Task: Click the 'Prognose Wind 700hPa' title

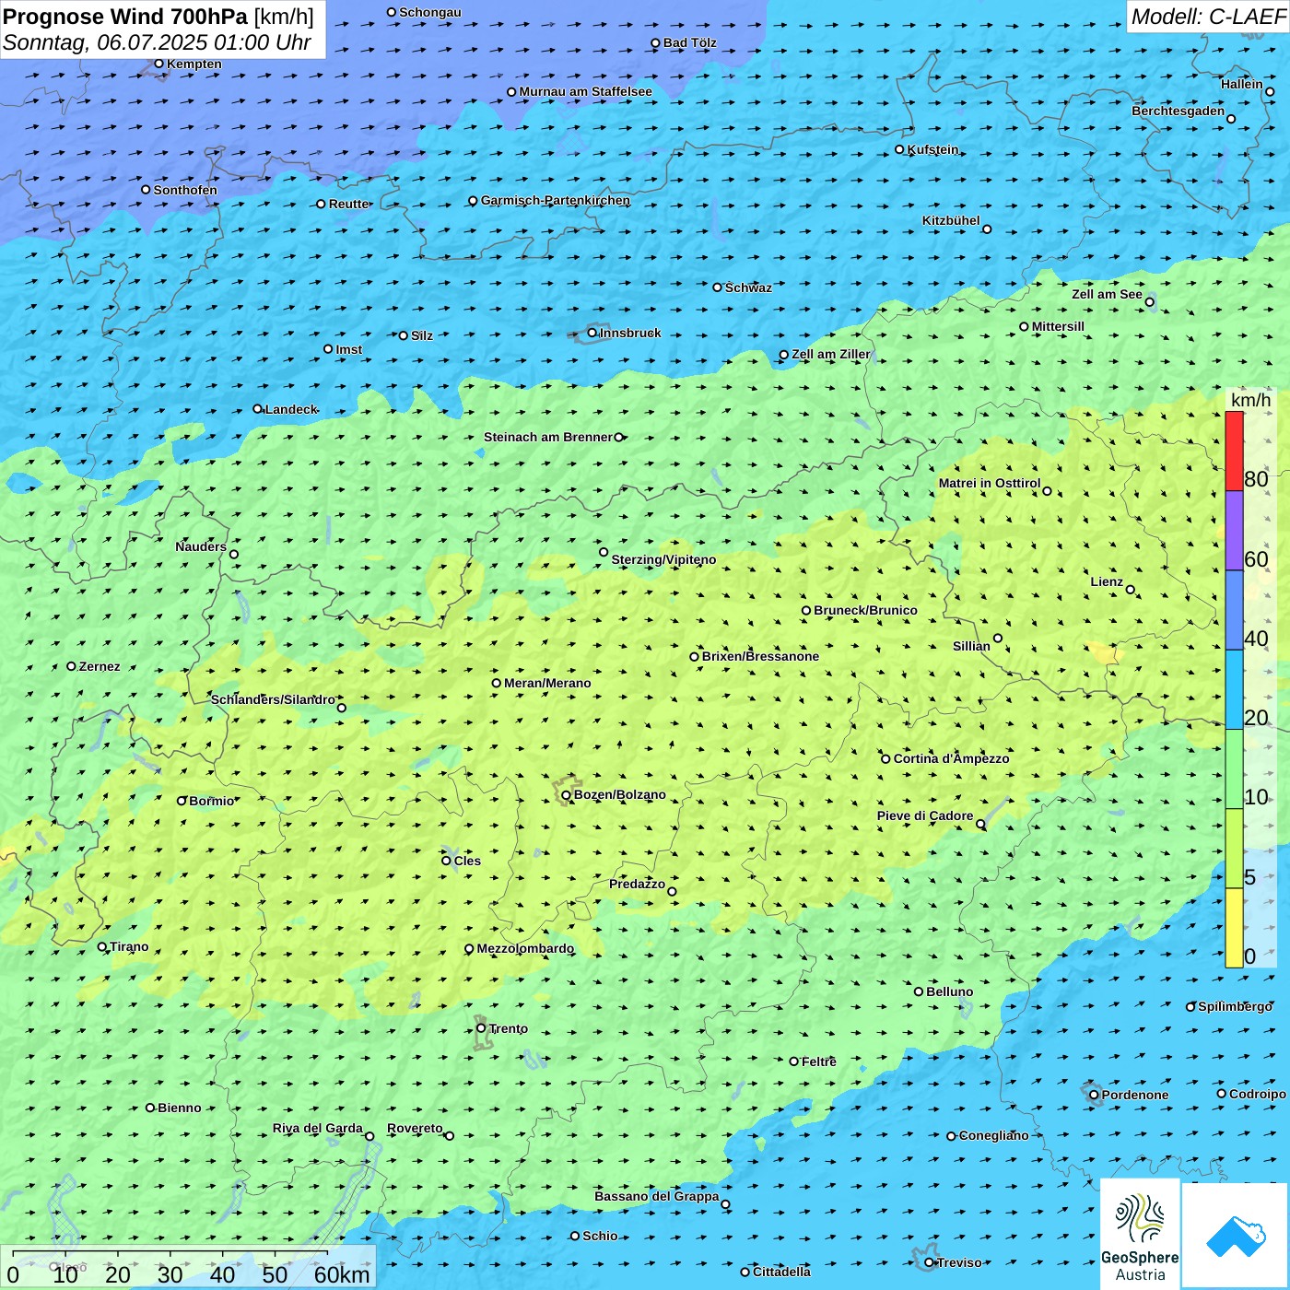Action: coord(126,17)
